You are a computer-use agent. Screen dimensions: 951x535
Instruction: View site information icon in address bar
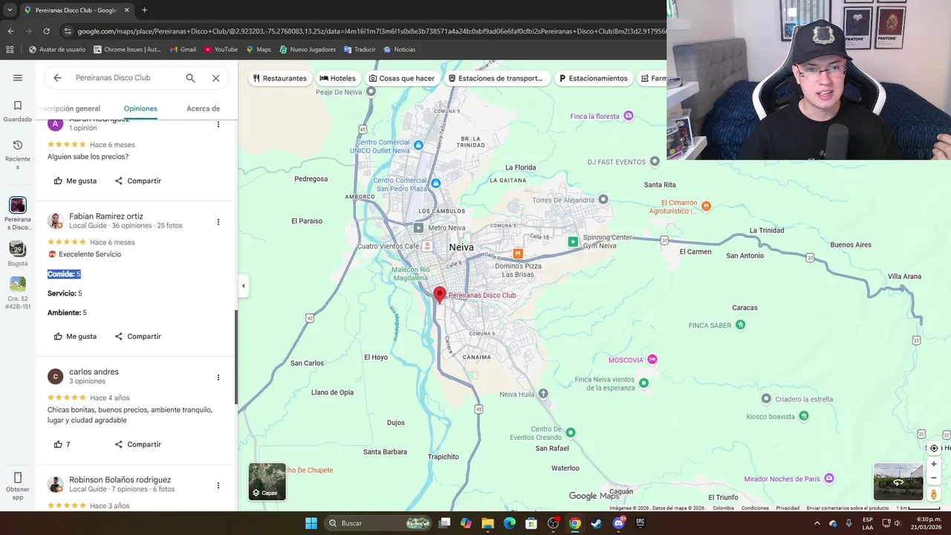tap(68, 31)
